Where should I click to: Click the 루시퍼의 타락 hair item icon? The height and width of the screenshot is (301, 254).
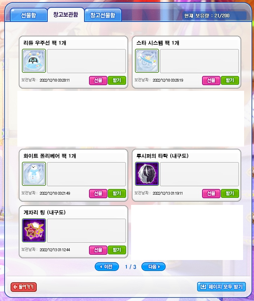coord(147,174)
